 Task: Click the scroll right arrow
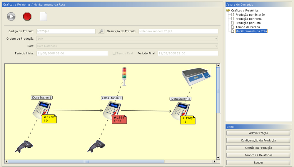215,161
